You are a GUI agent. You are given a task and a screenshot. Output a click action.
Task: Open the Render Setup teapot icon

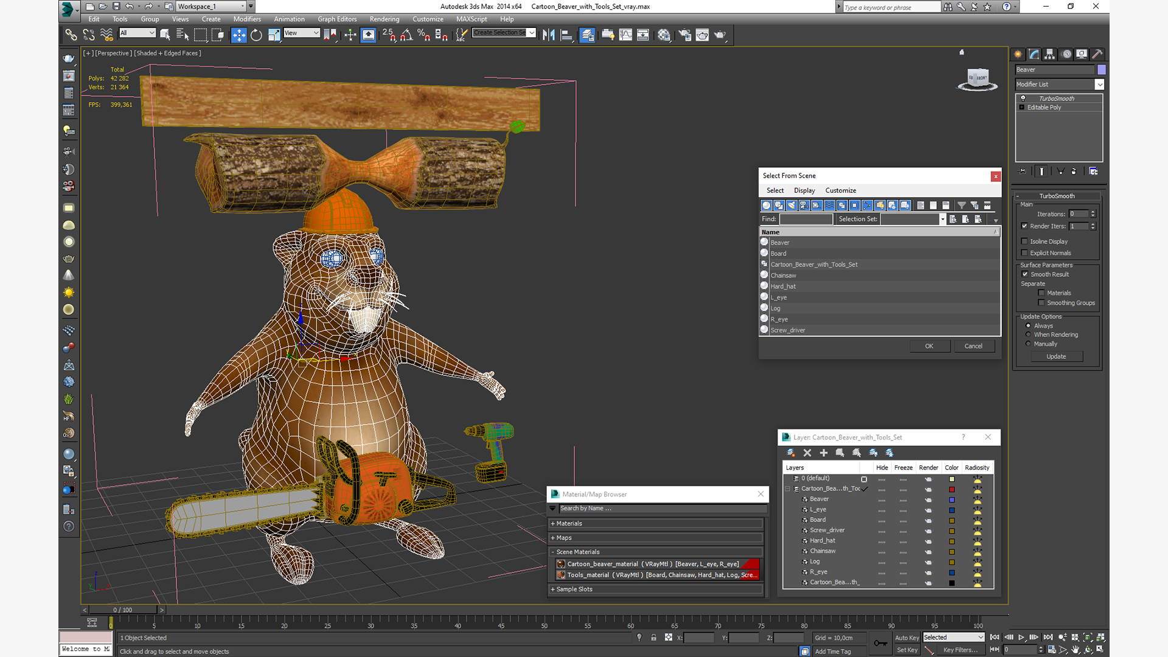[685, 35]
